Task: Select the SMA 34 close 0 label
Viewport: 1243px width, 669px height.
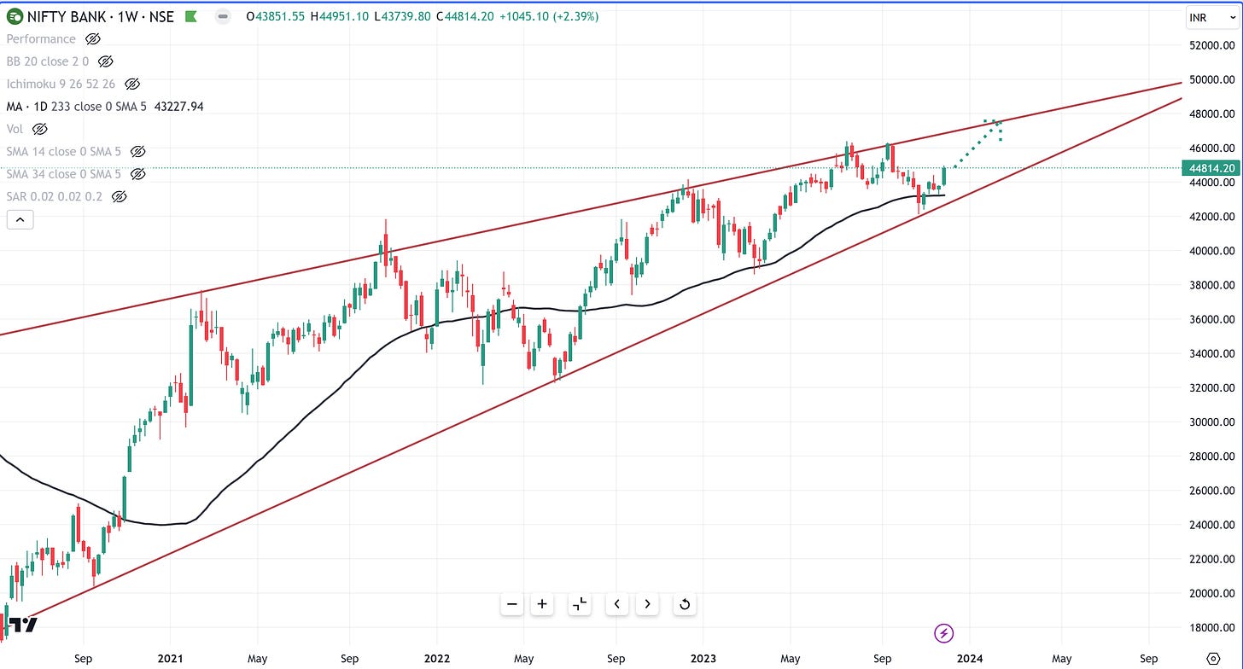Action: pos(64,174)
